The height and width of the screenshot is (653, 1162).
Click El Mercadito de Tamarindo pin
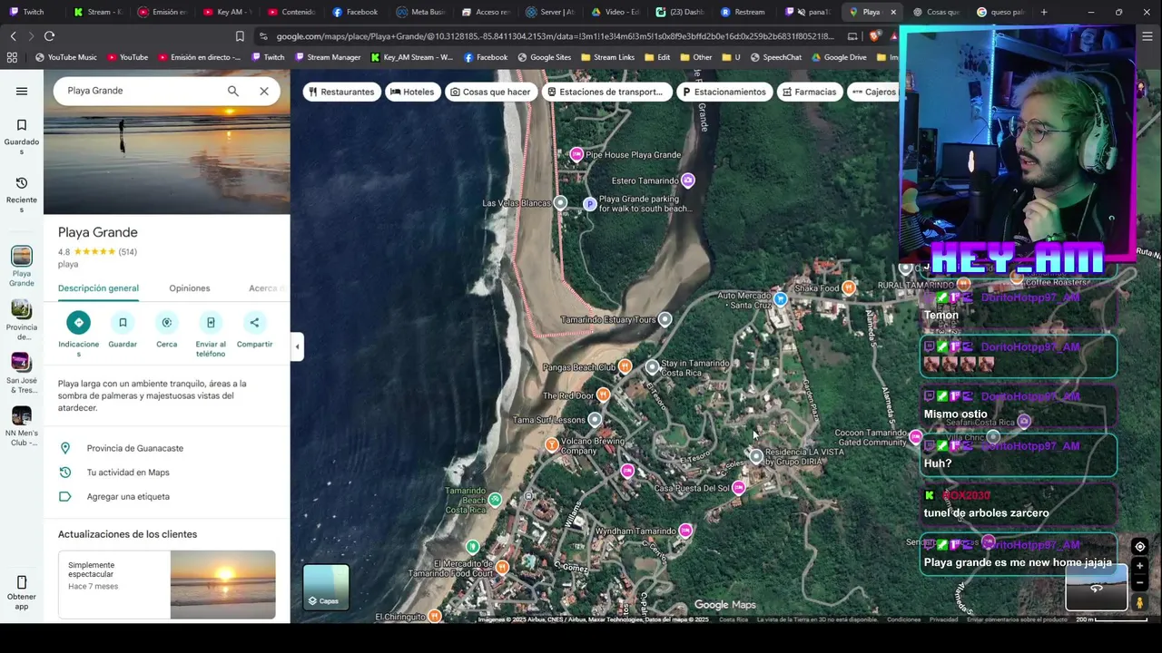point(502,567)
